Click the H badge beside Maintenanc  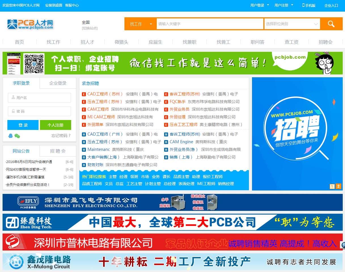(84, 150)
